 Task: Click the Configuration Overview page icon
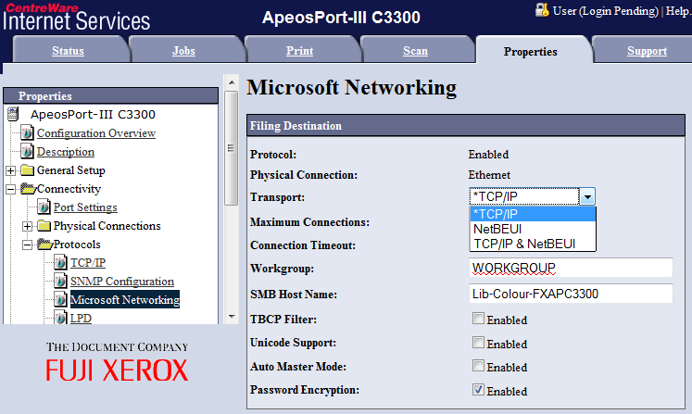[27, 132]
